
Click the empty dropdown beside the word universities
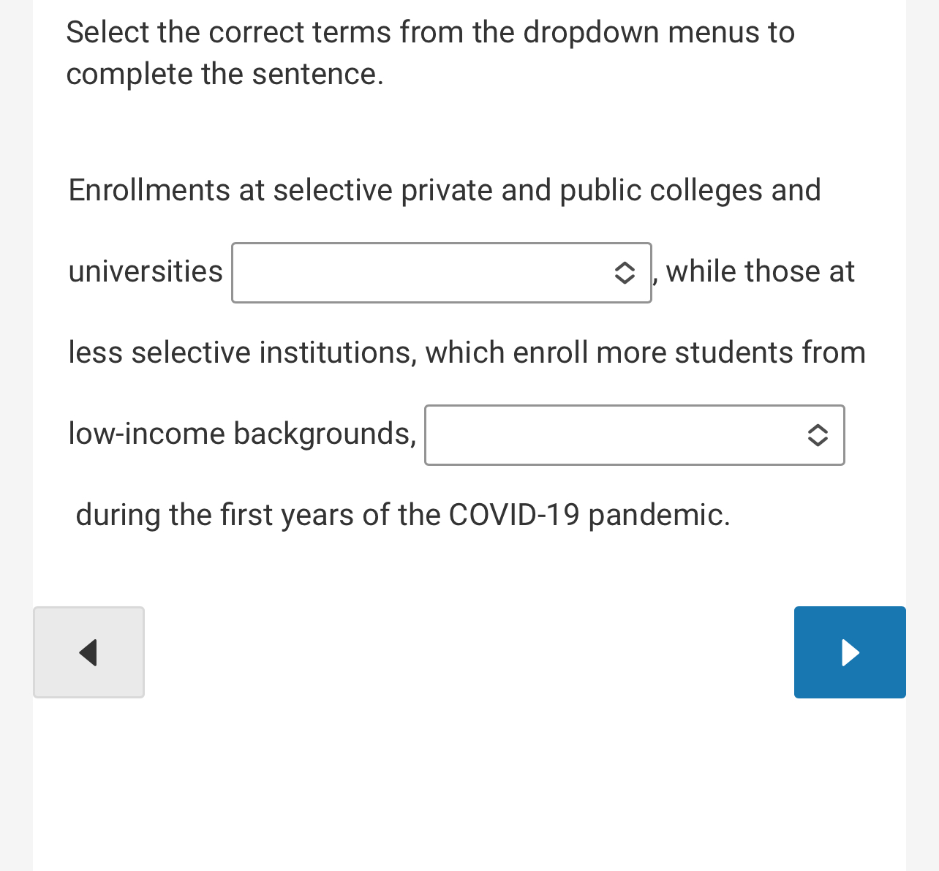(441, 273)
